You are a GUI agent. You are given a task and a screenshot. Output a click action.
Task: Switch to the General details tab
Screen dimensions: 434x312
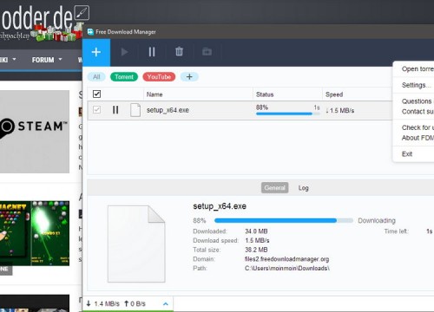[x=274, y=188]
